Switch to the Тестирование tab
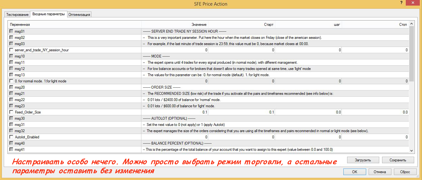The width and height of the screenshot is (422, 180). click(17, 15)
